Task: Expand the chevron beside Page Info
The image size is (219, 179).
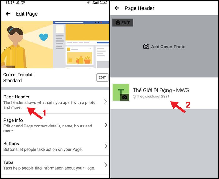Action: point(106,125)
